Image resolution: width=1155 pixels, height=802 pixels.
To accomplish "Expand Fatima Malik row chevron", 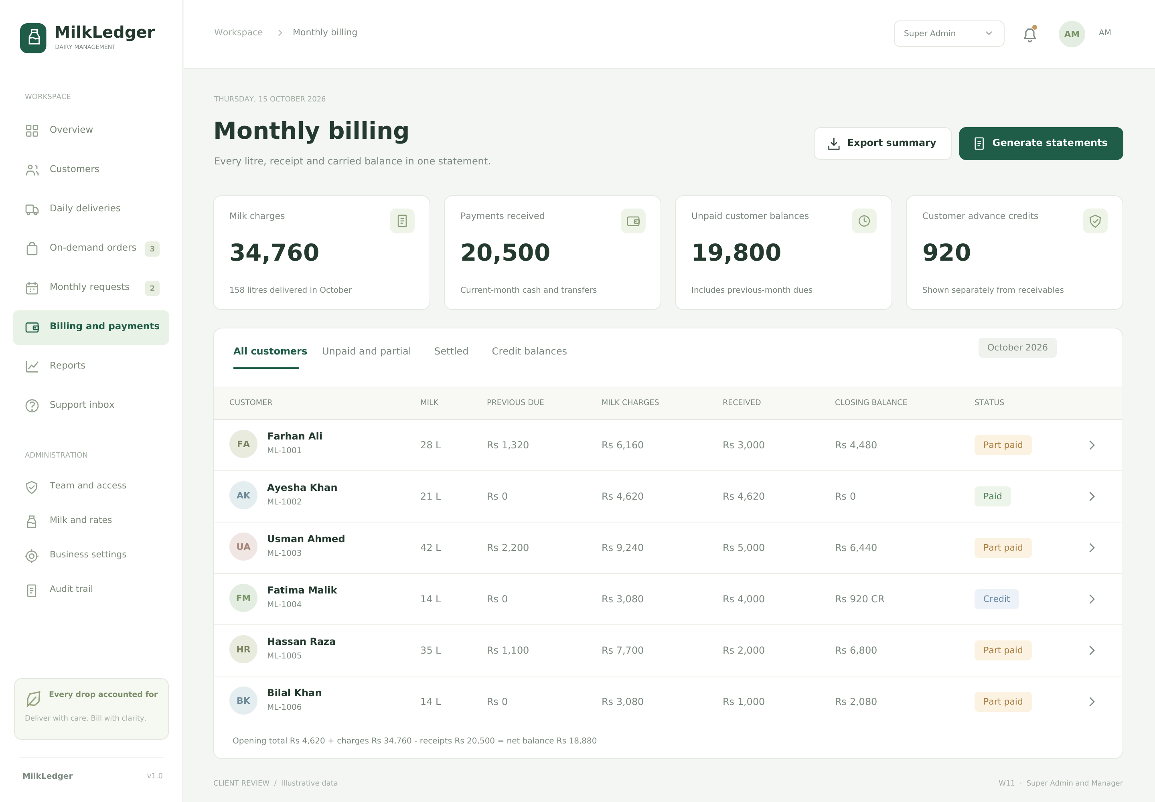I will click(x=1092, y=598).
